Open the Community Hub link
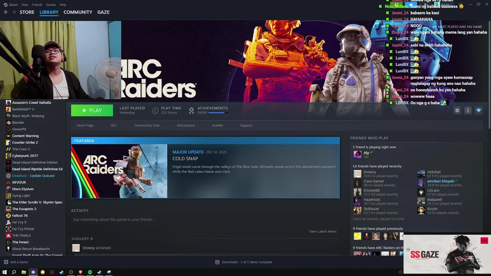 [x=147, y=125]
